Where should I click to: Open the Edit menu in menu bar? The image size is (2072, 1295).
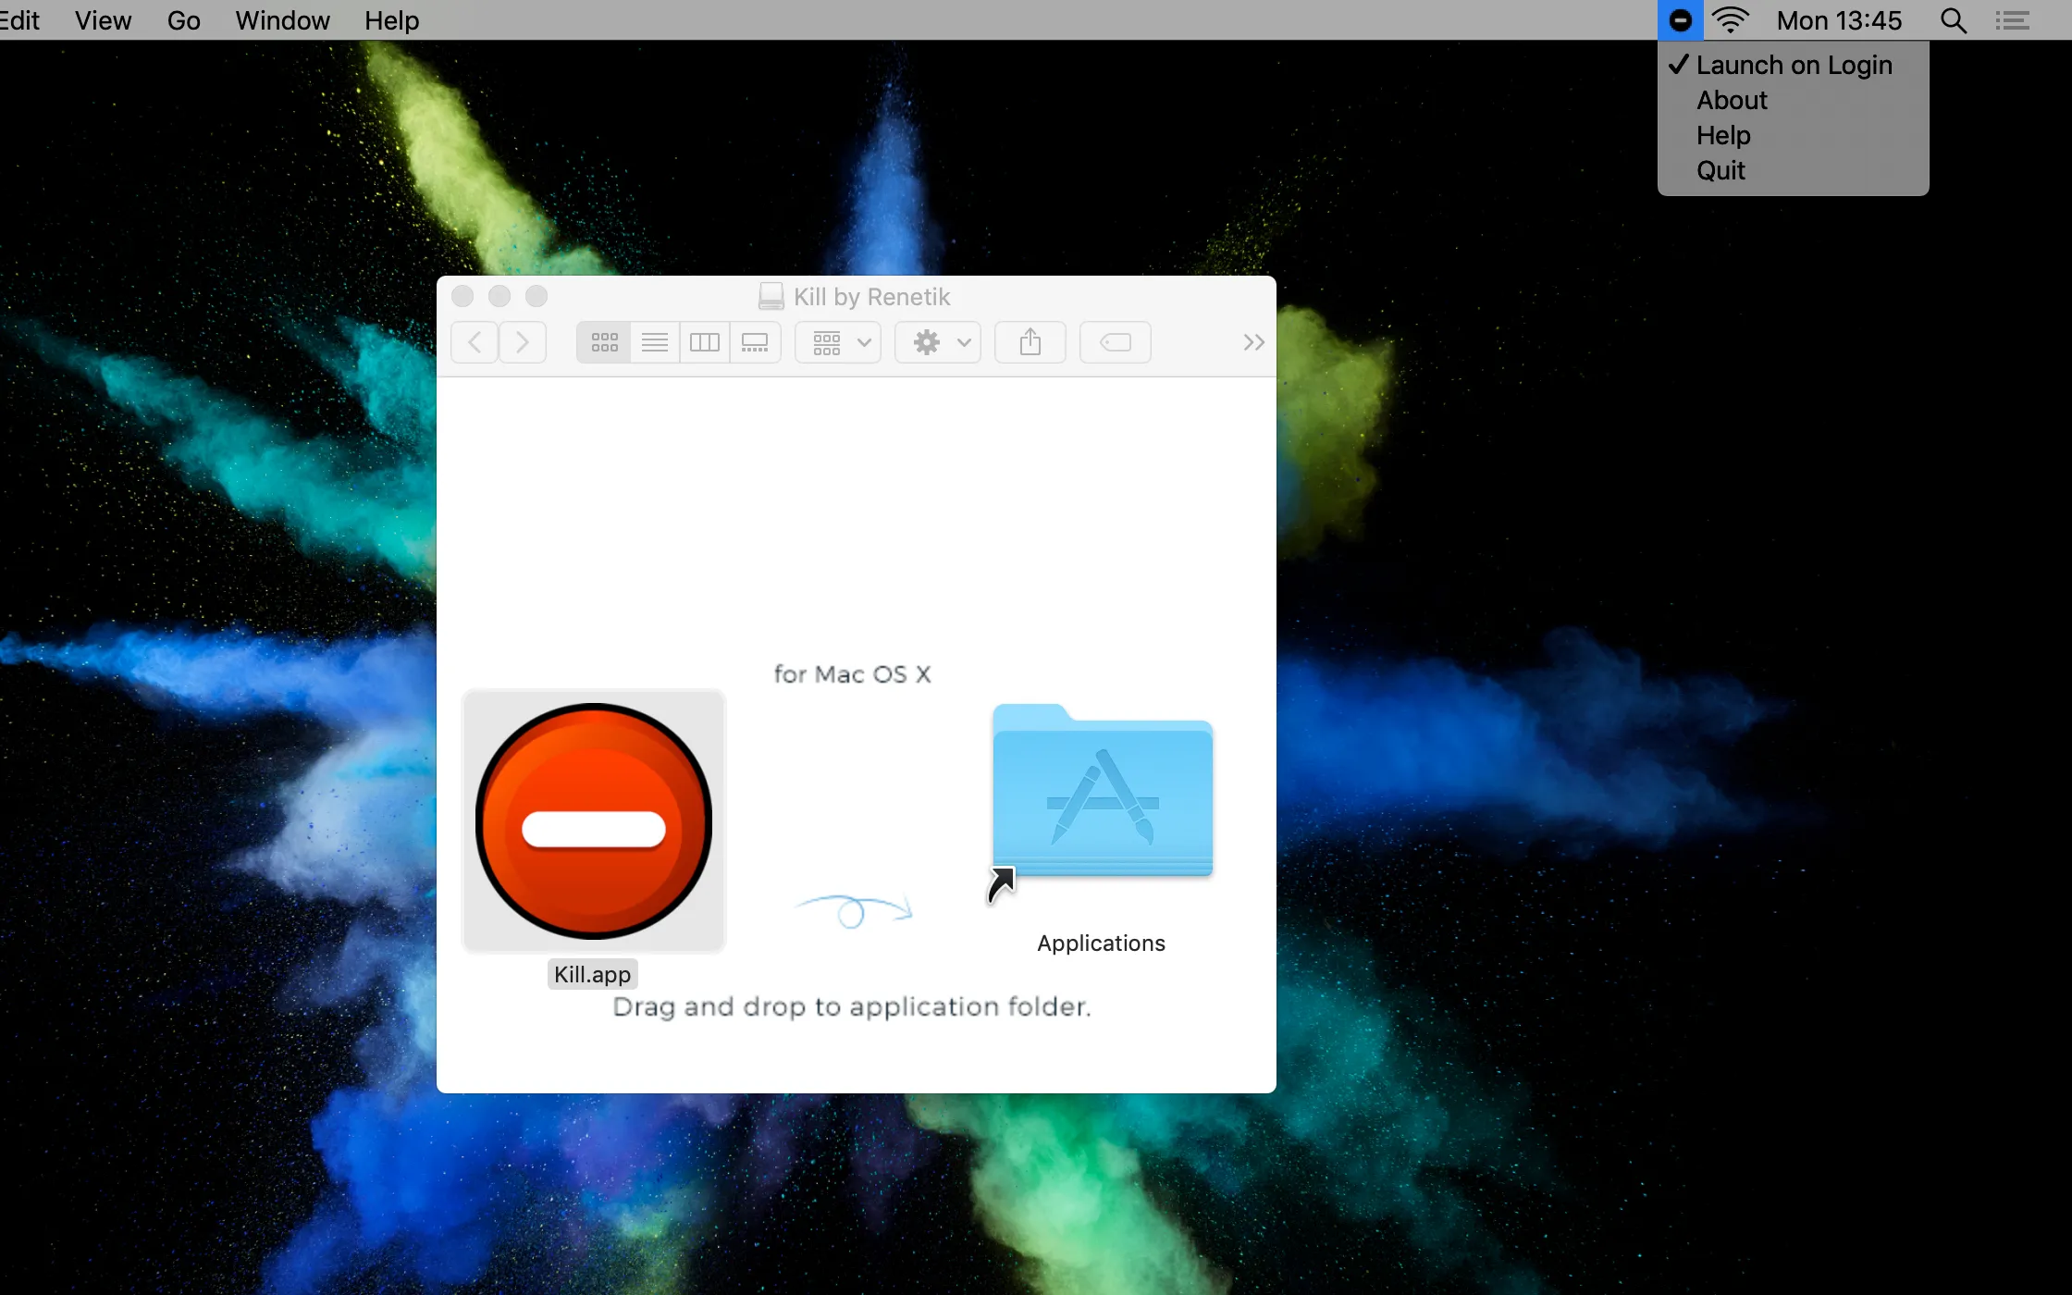click(x=19, y=20)
